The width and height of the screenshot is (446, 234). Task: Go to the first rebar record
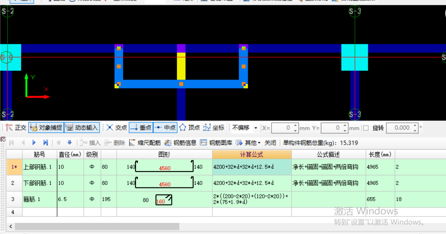12,143
